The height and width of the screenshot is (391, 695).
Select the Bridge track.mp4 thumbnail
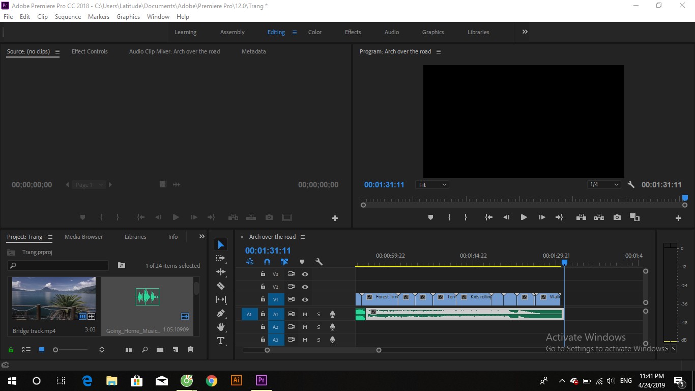54,299
